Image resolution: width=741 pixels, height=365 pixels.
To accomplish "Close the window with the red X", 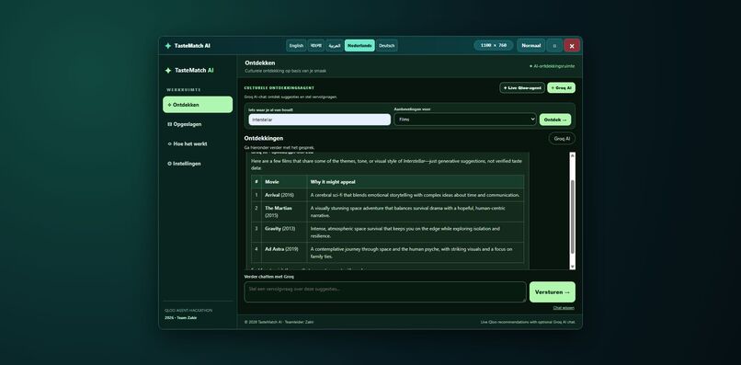I will tap(572, 45).
